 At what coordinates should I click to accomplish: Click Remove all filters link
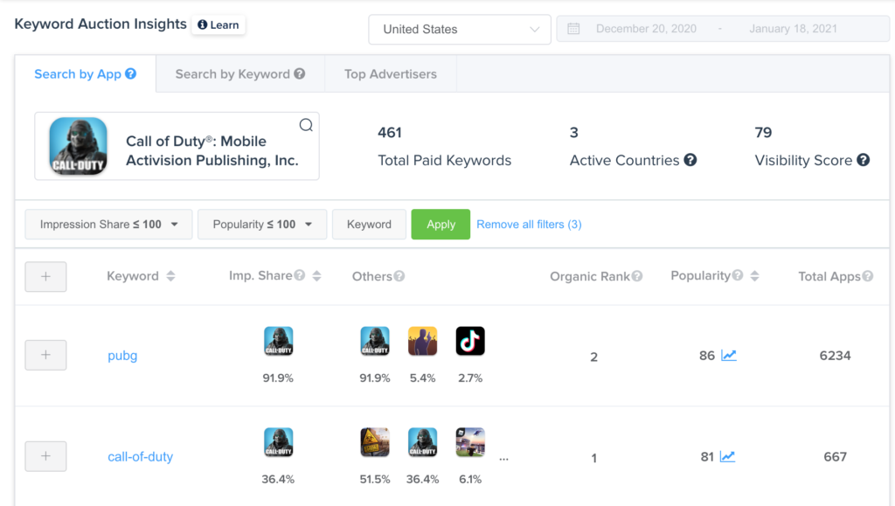coord(529,225)
